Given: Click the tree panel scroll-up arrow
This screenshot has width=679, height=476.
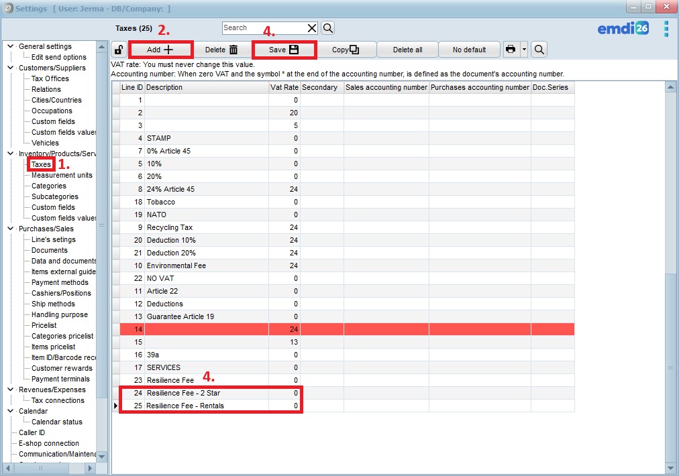Looking at the screenshot, I should tap(102, 47).
